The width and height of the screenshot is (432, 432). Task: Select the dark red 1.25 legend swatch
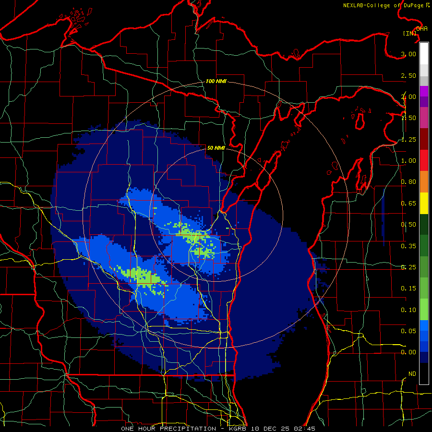(424, 139)
